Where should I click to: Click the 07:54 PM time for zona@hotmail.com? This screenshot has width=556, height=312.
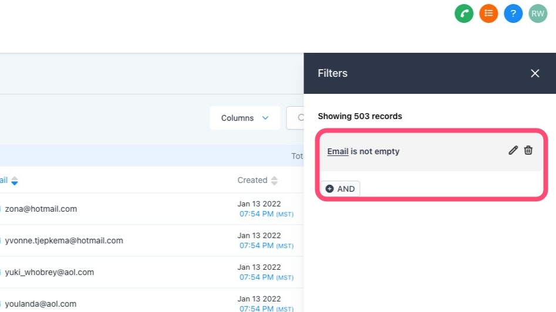[256, 214]
